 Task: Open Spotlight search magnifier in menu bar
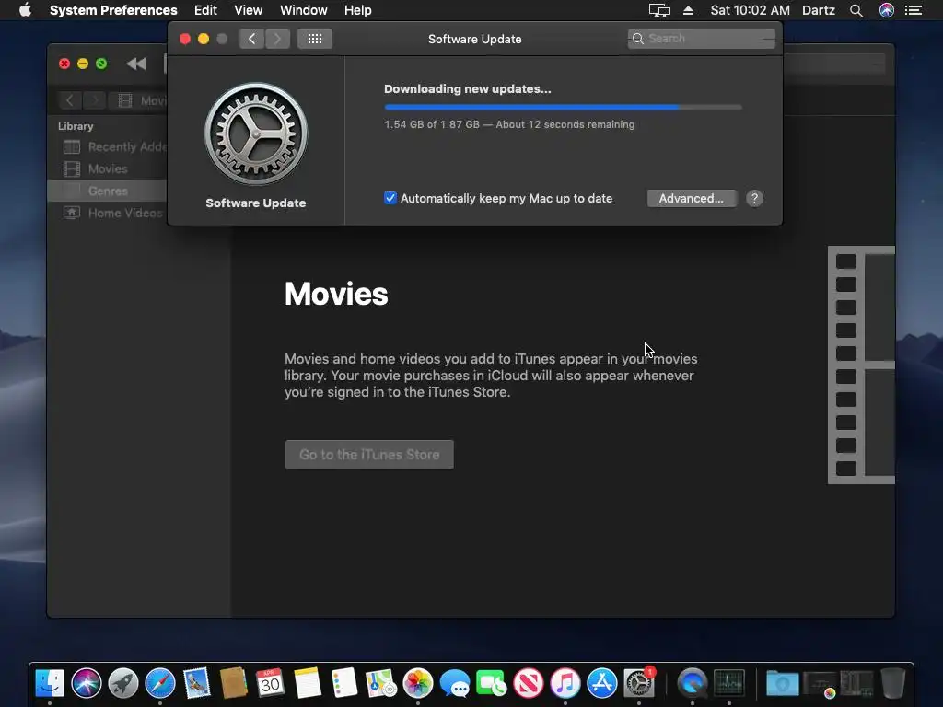[856, 10]
